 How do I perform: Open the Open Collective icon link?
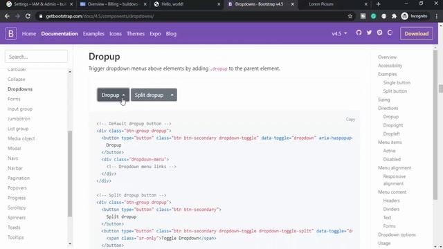[x=390, y=33]
